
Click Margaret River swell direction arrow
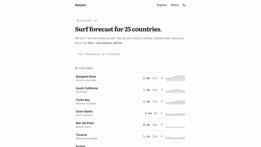tap(161, 78)
